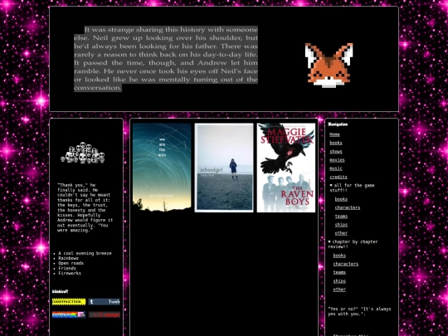Open other under chapter by chapter review
The image size is (448, 336).
coord(339,290)
